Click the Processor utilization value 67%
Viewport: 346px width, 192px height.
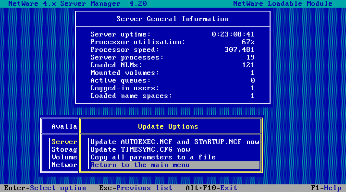tap(248, 42)
